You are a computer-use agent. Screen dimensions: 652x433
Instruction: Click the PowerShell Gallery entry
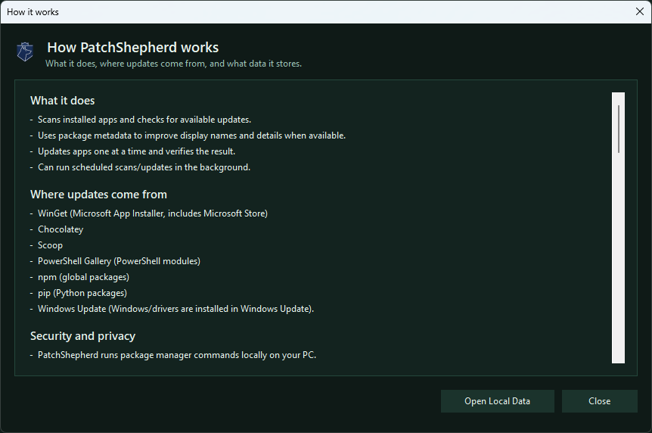point(119,261)
